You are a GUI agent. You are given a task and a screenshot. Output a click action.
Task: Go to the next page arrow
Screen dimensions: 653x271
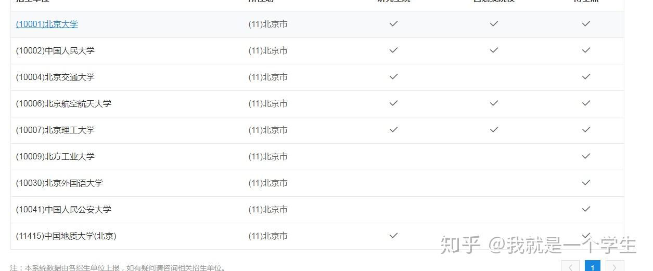coord(615,267)
